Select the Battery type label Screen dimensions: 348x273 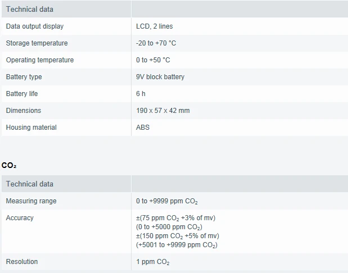point(24,77)
